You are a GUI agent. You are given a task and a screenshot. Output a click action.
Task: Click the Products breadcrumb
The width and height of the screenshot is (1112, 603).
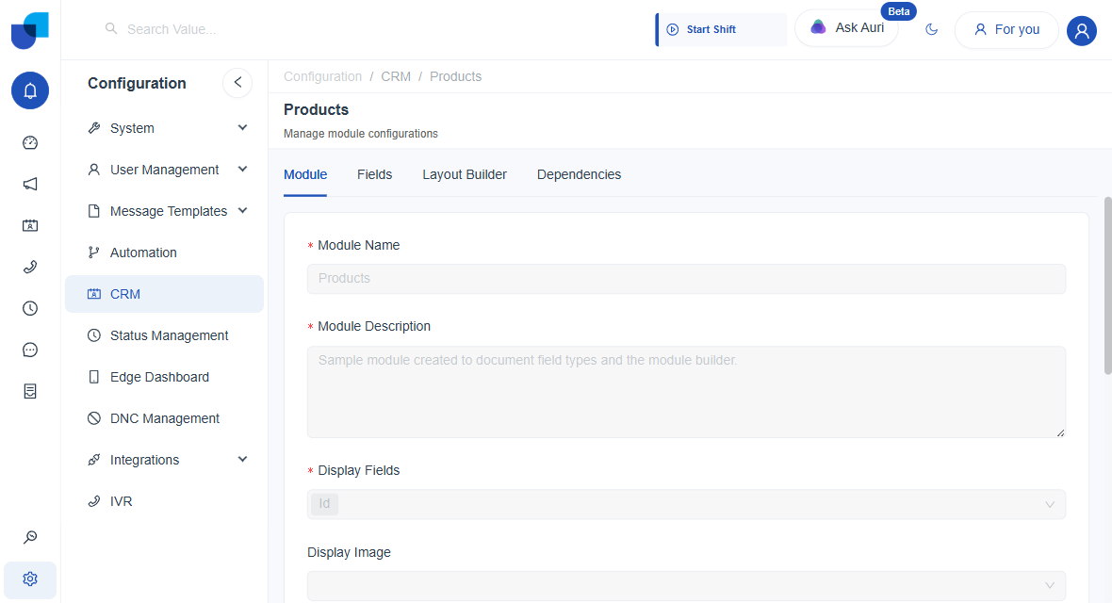click(x=455, y=76)
